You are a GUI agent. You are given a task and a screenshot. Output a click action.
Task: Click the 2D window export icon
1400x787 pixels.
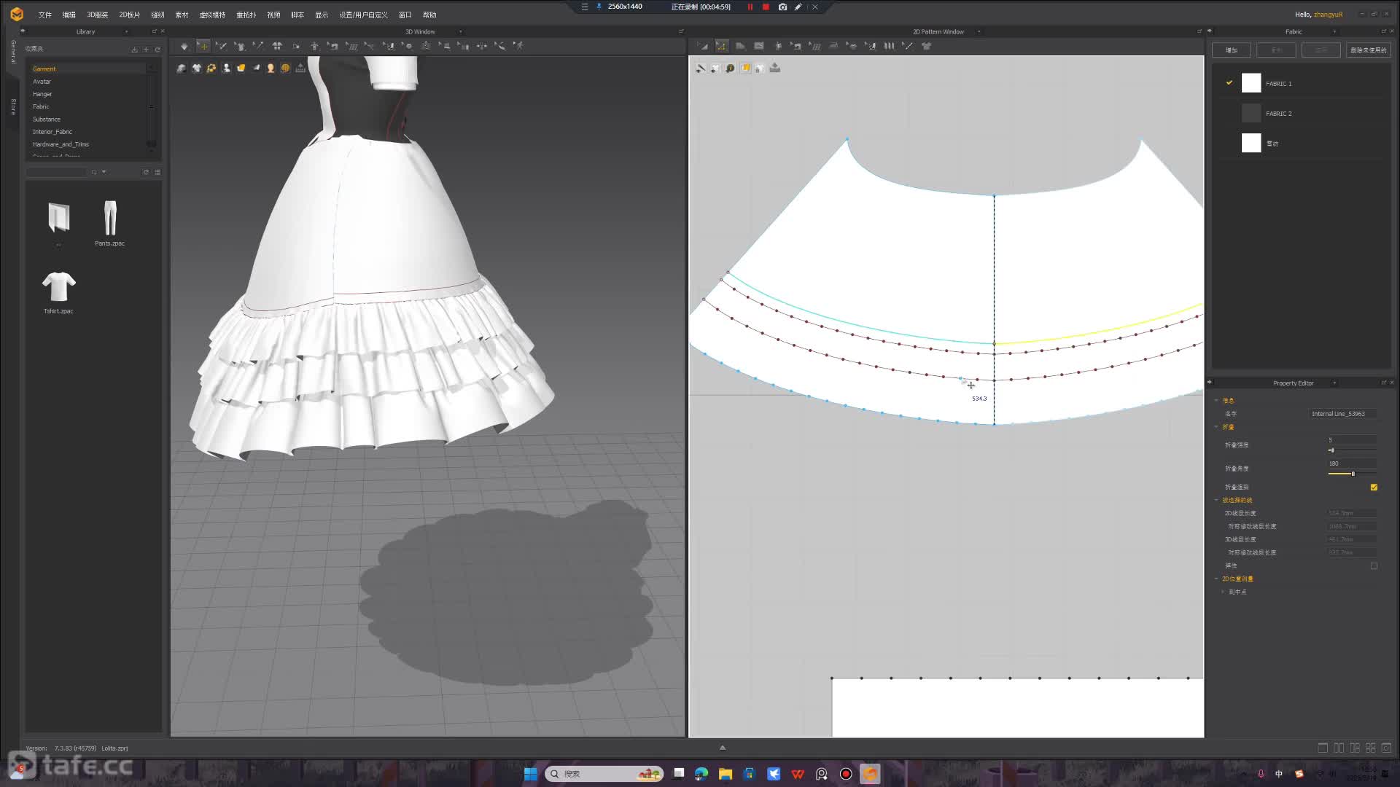point(775,68)
